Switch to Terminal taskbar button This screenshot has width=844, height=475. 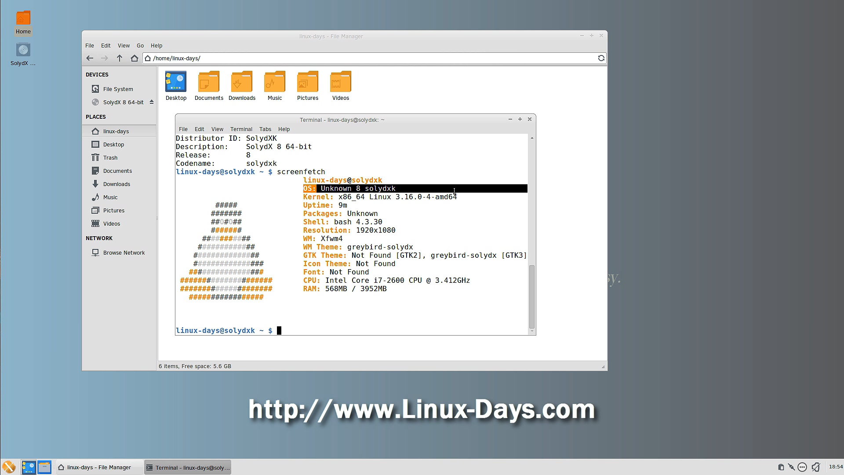[x=188, y=467]
